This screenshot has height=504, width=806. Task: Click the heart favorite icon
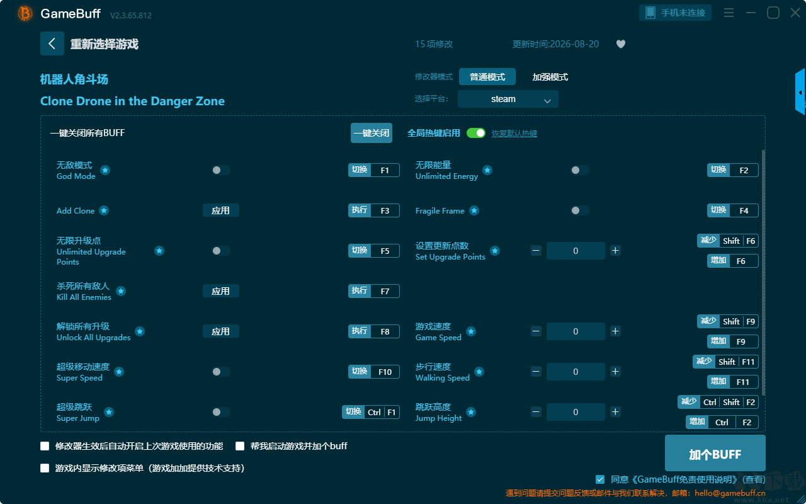[x=621, y=44]
